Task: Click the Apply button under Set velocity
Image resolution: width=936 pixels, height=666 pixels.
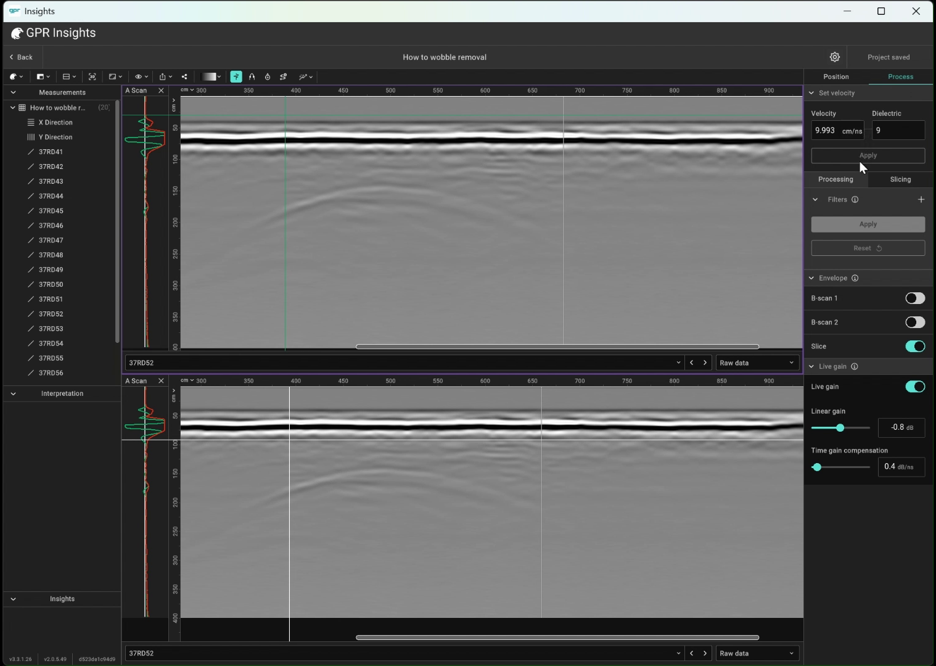Action: coord(868,155)
